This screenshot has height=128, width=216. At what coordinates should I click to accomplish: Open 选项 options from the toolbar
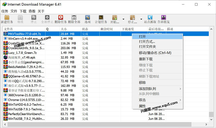87,18
